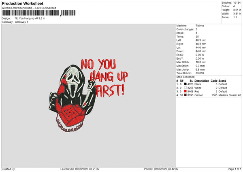Click the Red stitch count 5408
The image size is (243, 172).
point(190,92)
